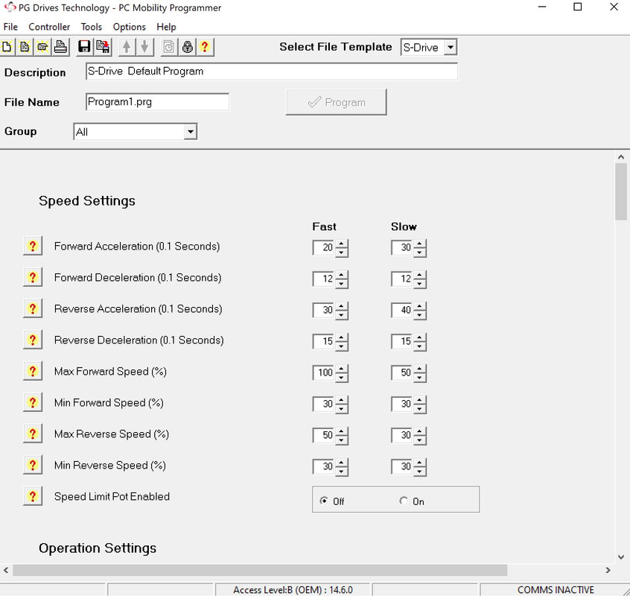The width and height of the screenshot is (630, 596).
Task: Click the vertical scrollbar down arrow
Action: tap(621, 557)
